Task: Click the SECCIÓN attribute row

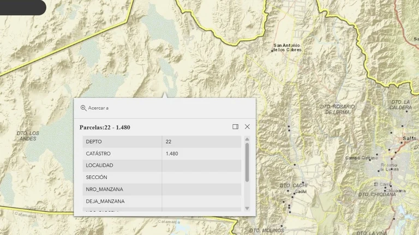Action: click(162, 177)
